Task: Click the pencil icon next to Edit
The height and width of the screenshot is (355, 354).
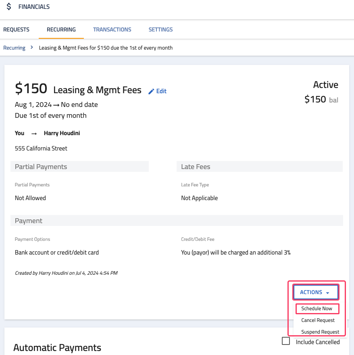Action: (x=151, y=91)
